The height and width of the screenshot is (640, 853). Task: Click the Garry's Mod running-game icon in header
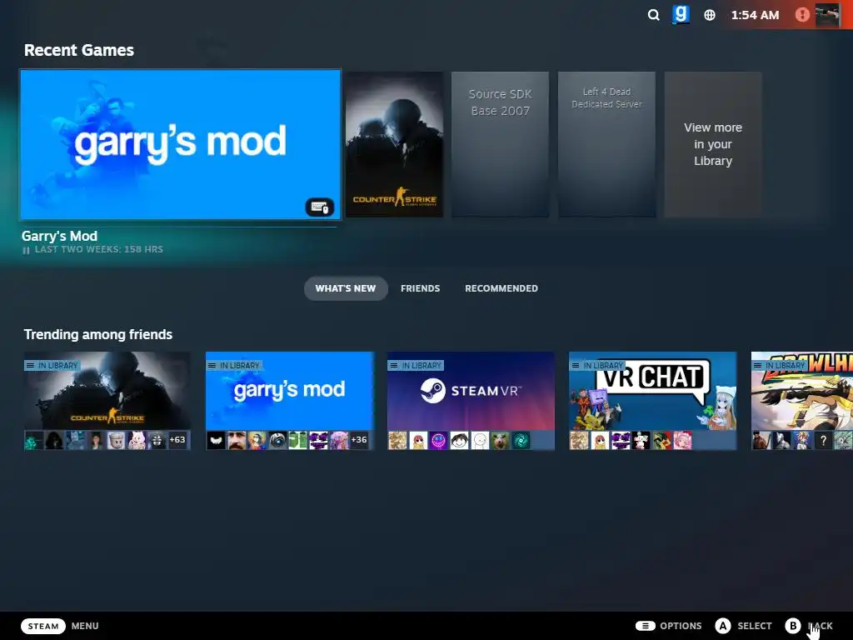(681, 15)
